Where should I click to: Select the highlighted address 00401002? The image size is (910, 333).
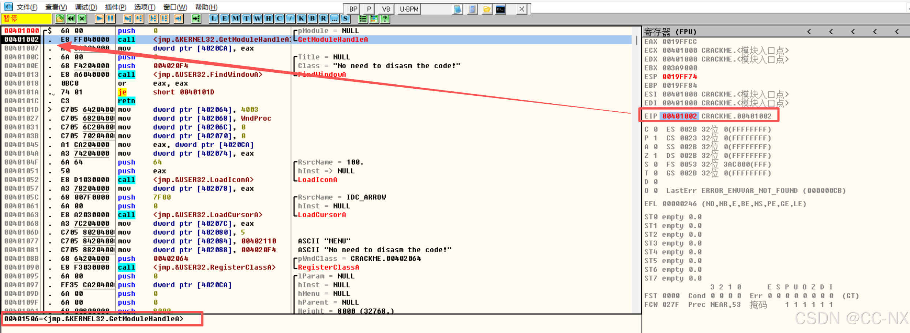coord(22,39)
